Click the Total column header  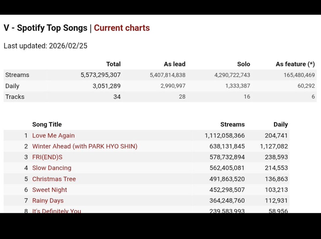pos(113,64)
